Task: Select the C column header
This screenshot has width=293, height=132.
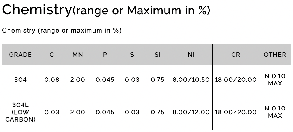Action: (x=52, y=55)
